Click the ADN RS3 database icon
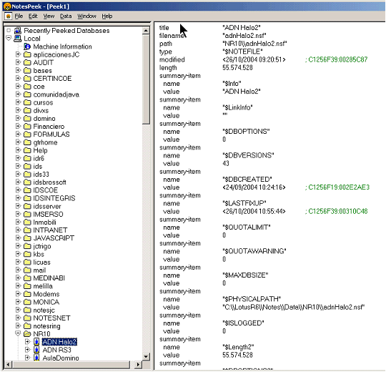 coord(36,350)
